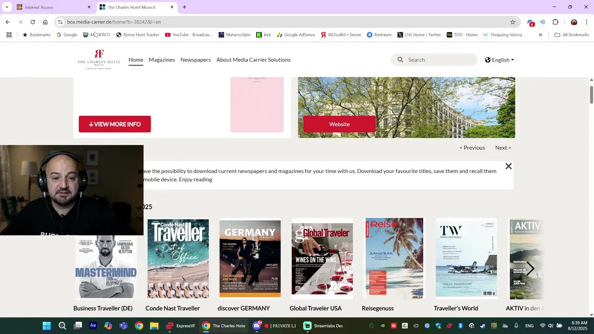This screenshot has height=334, width=594.
Task: Go to the Next slide link
Action: click(x=503, y=148)
